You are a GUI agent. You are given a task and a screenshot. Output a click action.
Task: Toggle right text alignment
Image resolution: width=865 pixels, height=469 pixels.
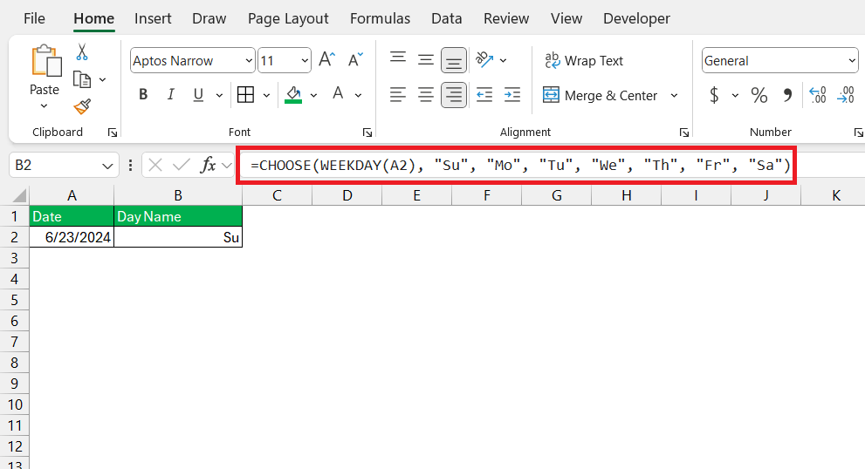454,95
